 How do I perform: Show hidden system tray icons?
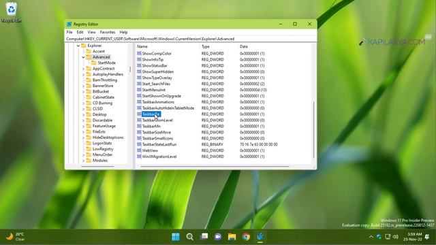(371, 237)
